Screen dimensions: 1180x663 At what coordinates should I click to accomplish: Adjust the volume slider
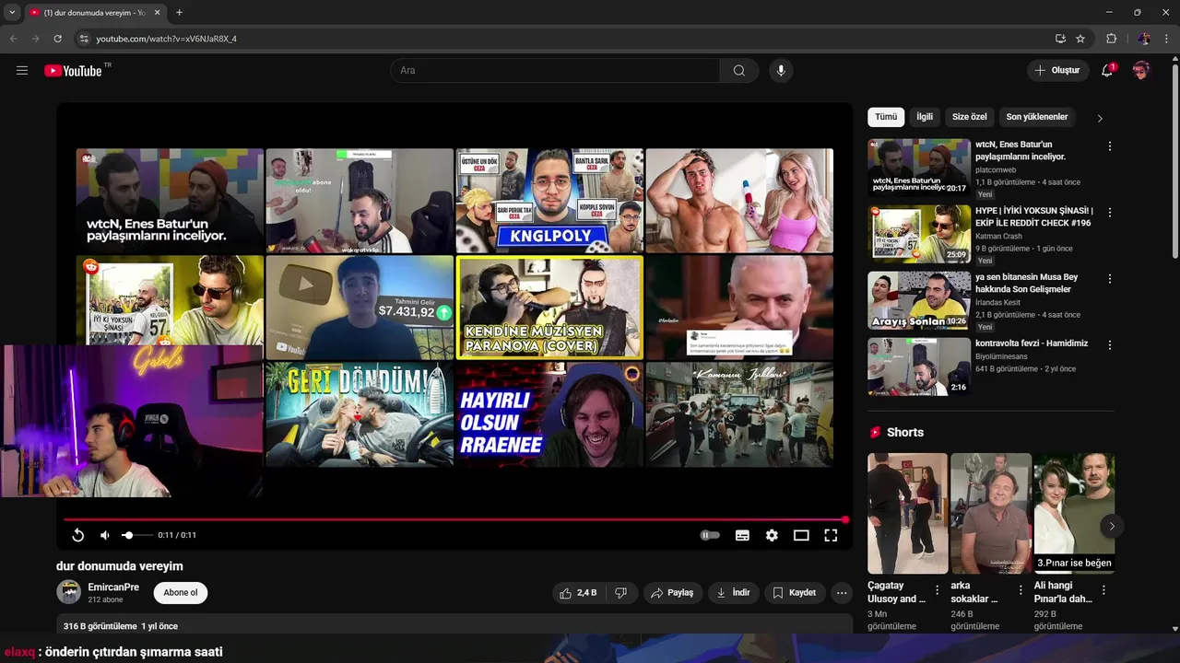click(136, 535)
